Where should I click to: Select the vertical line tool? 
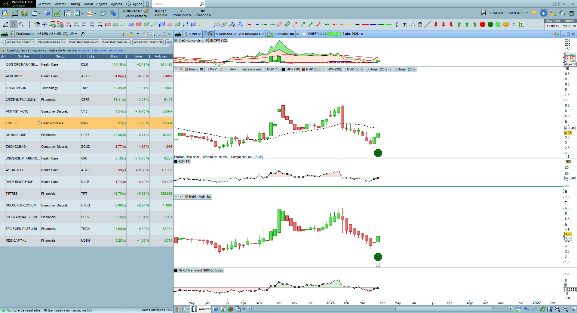(397, 24)
